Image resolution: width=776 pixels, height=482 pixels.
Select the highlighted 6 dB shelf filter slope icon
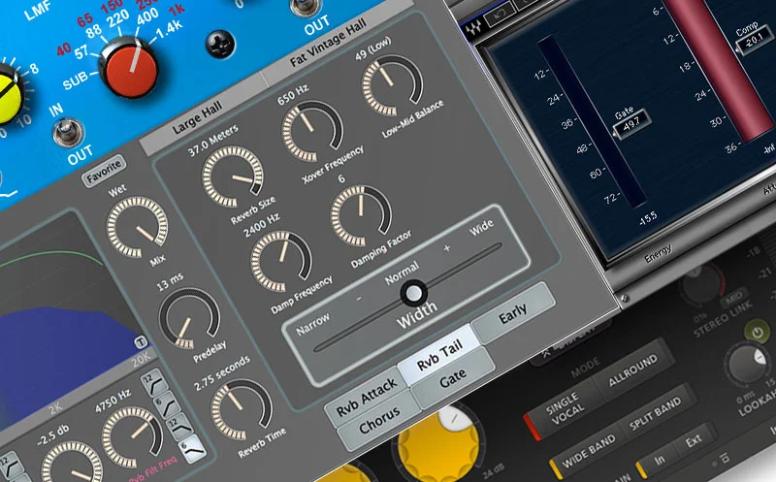(191, 450)
